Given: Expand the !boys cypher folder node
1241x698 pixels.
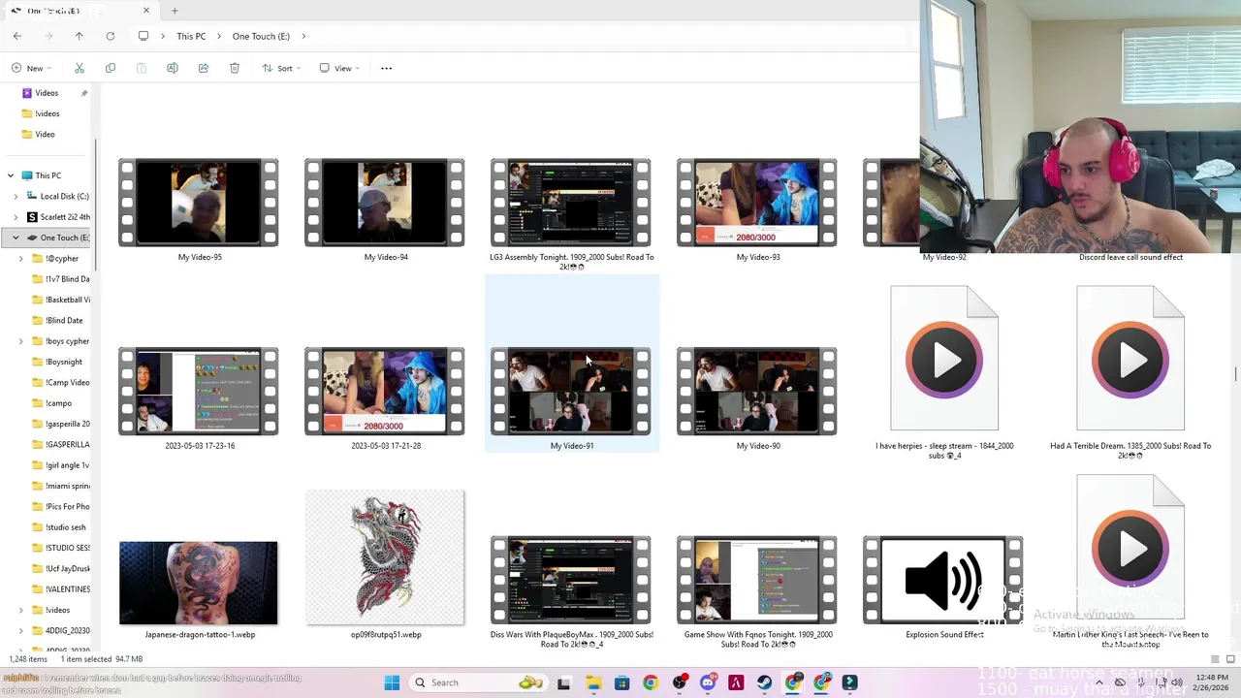Looking at the screenshot, I should [x=21, y=341].
